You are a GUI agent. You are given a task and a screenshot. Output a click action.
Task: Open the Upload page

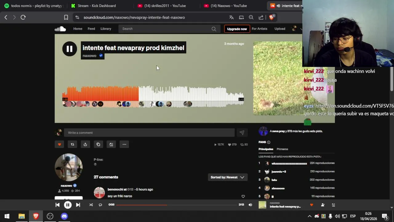click(x=280, y=29)
